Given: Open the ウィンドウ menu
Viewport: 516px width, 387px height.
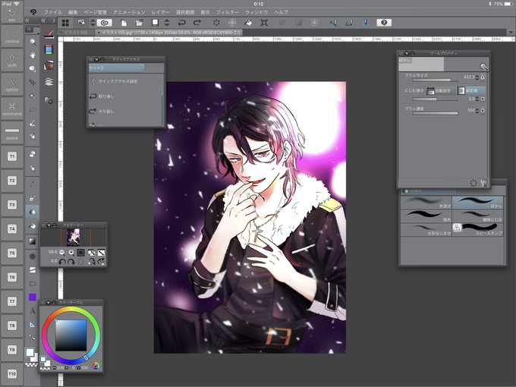Looking at the screenshot, I should [x=256, y=12].
